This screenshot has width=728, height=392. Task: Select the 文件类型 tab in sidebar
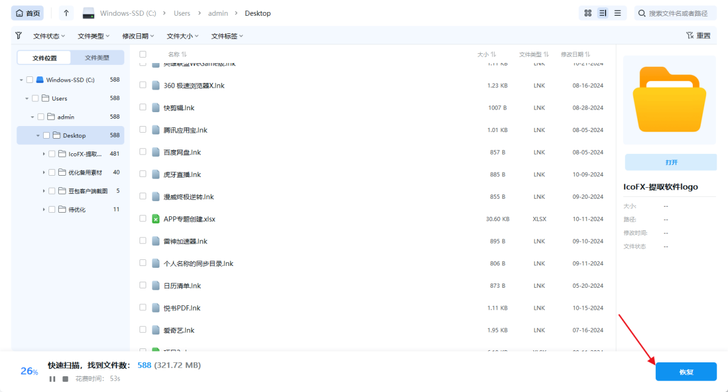pyautogui.click(x=97, y=58)
